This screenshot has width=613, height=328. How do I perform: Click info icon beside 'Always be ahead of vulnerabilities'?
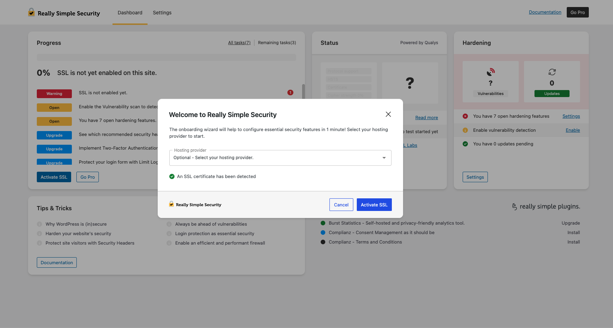pos(169,224)
